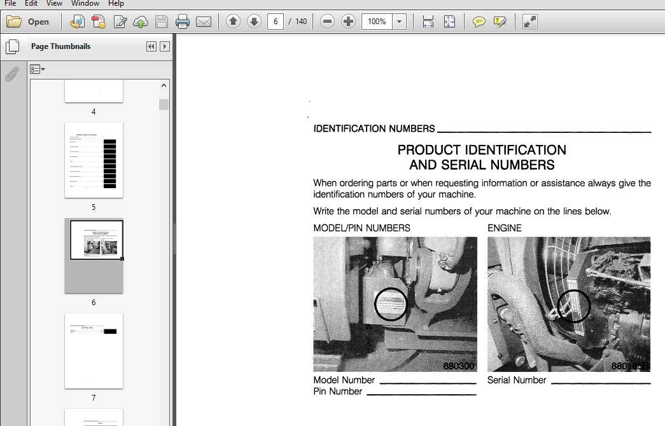Click the total page count 140

[x=301, y=21]
